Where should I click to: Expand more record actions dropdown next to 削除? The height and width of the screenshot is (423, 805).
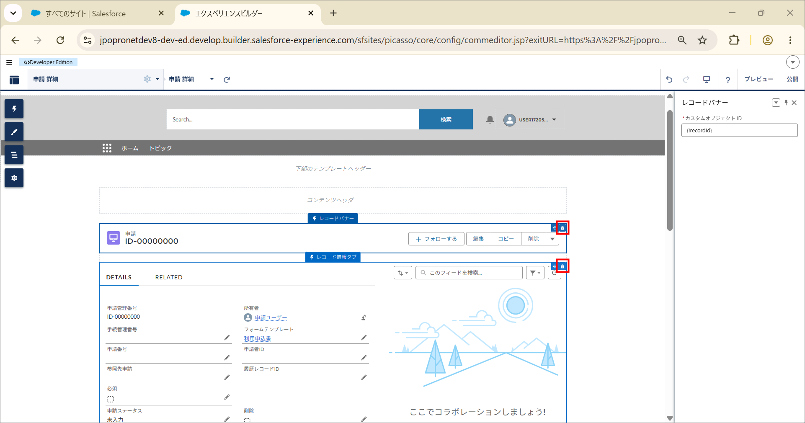click(x=552, y=239)
